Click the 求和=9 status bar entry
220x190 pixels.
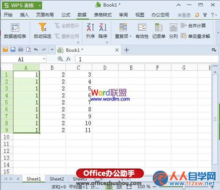pyautogui.click(x=59, y=187)
